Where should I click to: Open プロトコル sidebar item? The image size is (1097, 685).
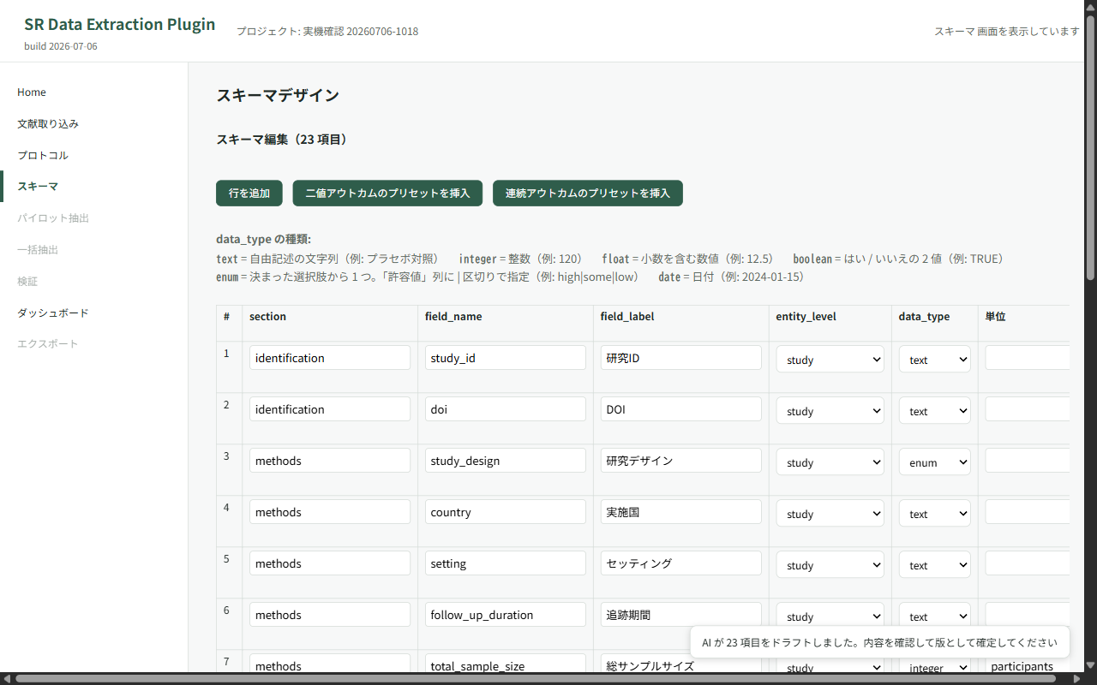pyautogui.click(x=43, y=156)
